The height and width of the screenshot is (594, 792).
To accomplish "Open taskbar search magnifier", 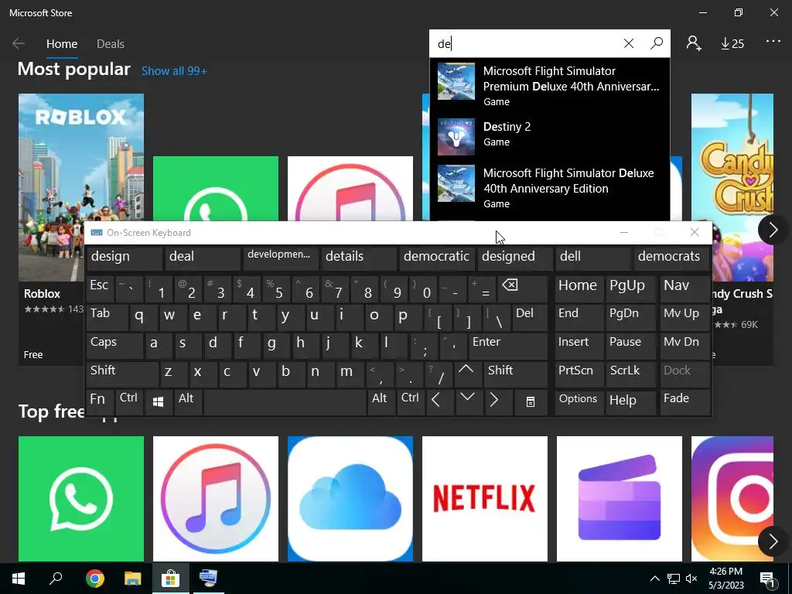I will pos(56,578).
